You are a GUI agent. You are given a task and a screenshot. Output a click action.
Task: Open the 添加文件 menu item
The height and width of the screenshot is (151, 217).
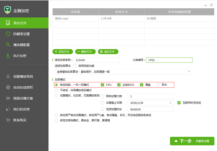click(24, 23)
